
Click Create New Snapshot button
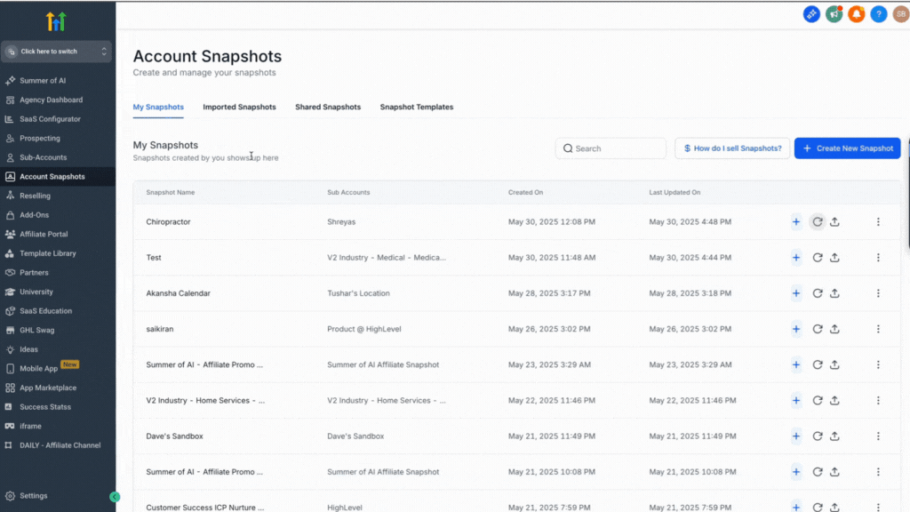coord(847,148)
